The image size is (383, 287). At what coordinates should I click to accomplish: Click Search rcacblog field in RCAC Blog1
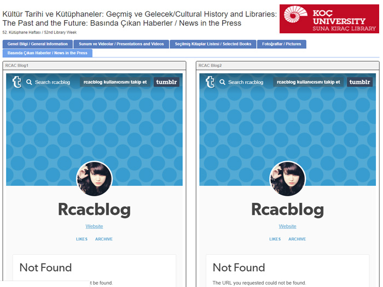tap(53, 82)
